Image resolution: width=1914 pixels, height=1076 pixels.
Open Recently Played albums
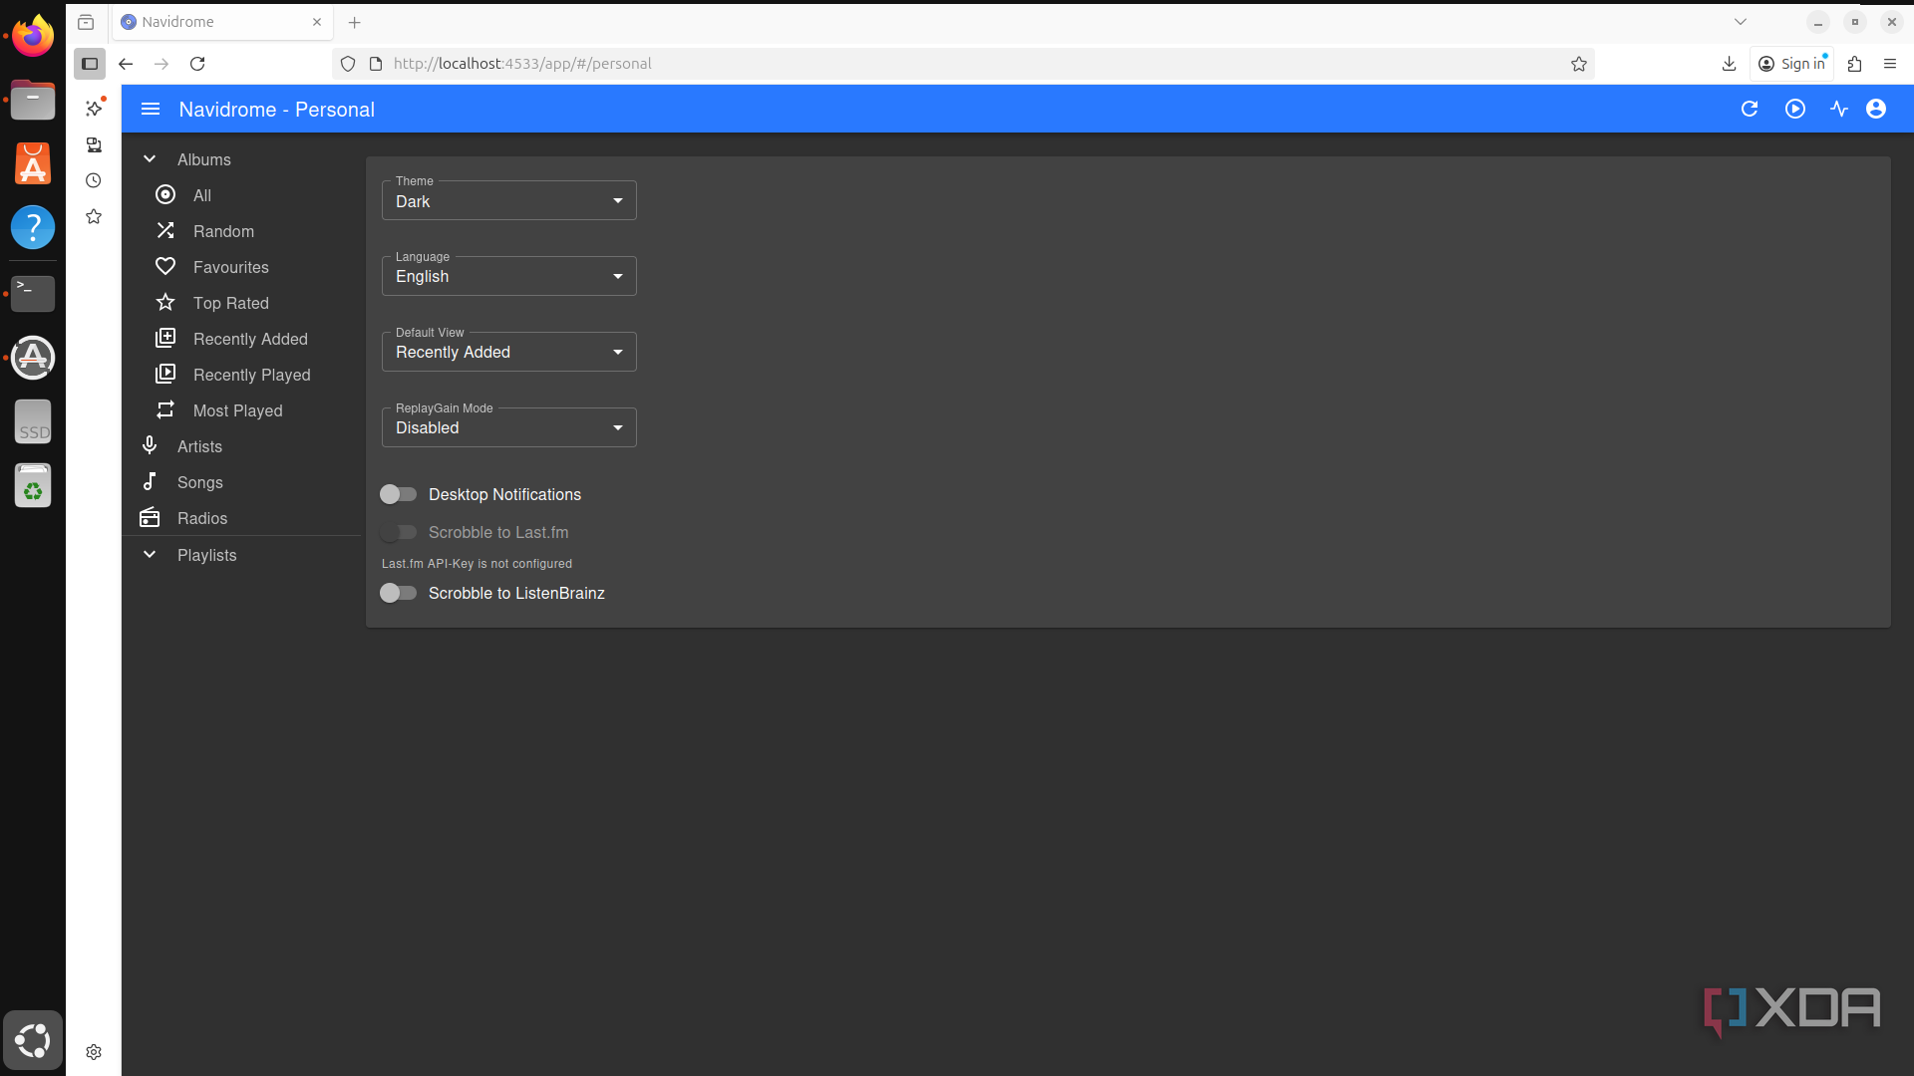pyautogui.click(x=241, y=375)
